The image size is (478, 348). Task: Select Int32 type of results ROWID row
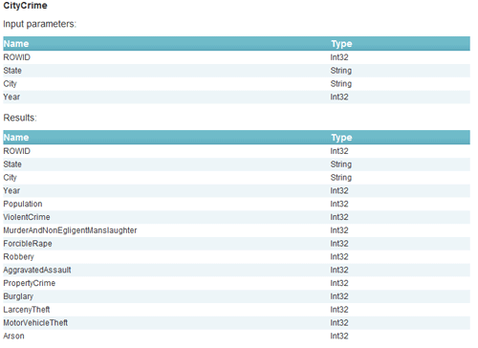339,151
